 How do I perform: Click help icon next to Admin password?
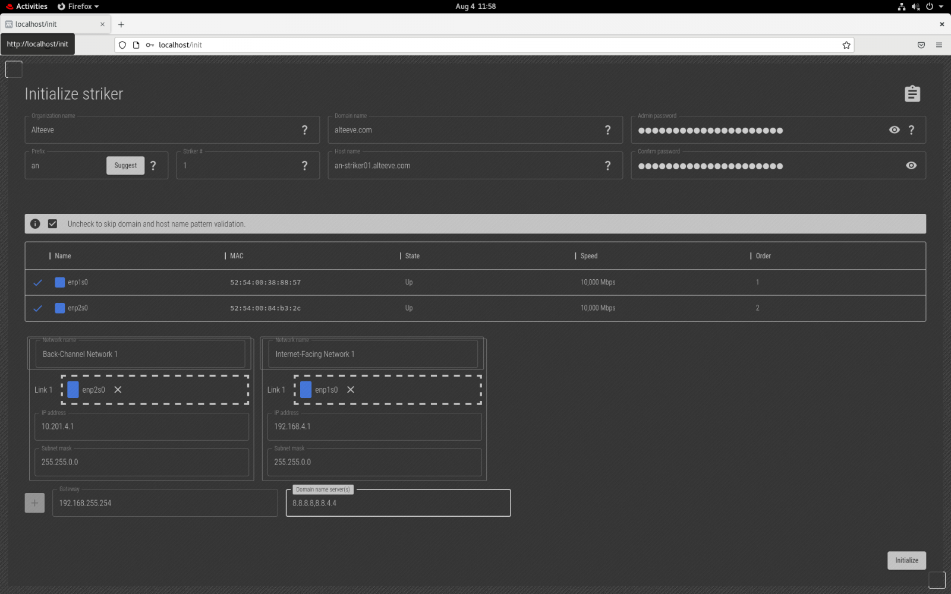tap(911, 130)
